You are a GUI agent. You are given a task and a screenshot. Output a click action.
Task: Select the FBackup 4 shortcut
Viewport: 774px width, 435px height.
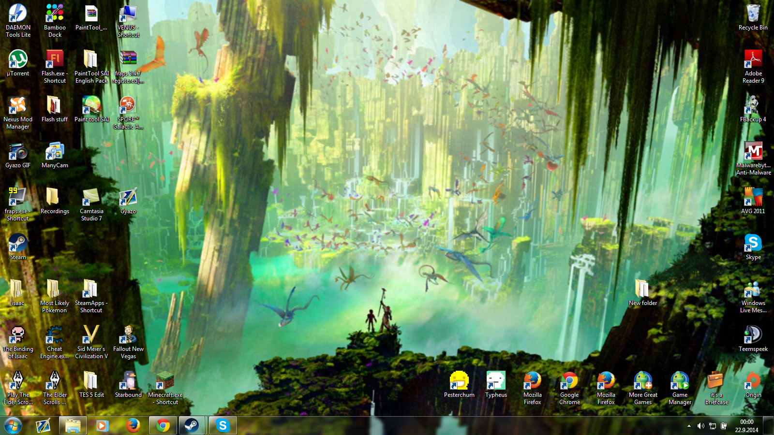(753, 109)
